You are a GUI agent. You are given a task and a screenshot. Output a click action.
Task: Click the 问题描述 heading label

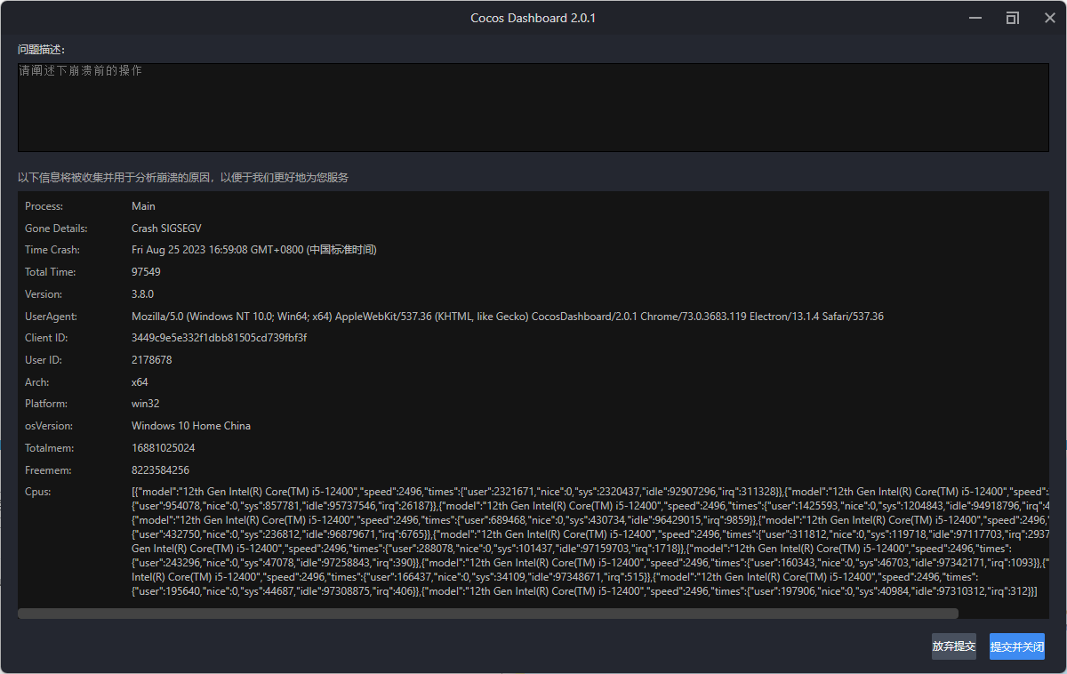42,49
